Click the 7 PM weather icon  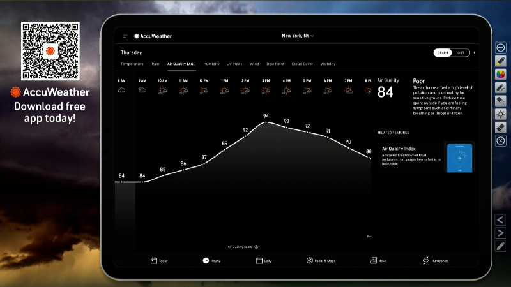(348, 91)
